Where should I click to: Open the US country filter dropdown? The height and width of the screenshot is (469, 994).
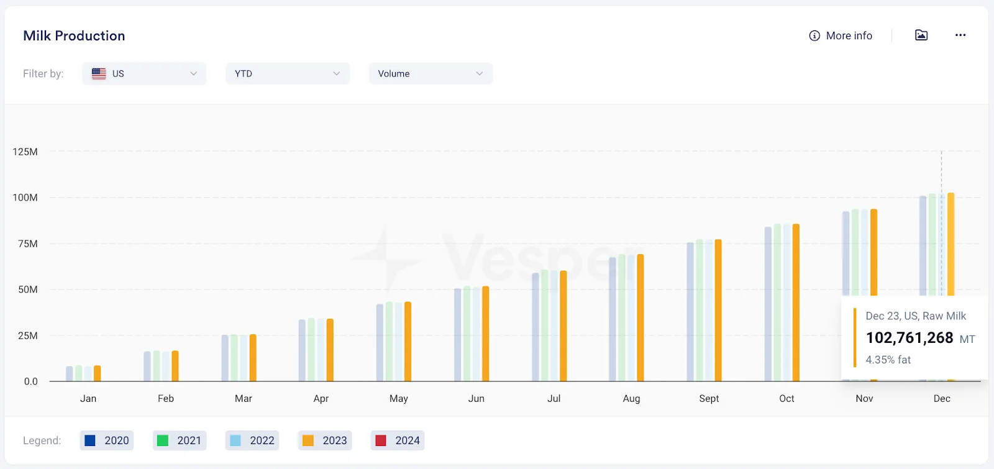[x=144, y=73]
